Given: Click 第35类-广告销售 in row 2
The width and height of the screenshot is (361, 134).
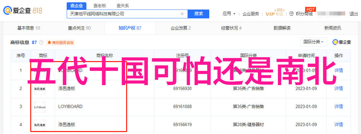Looking at the screenshot, I should pos(248,88).
